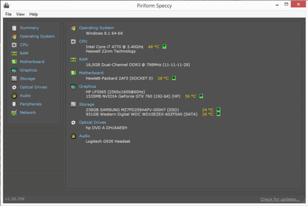Click the 'Logitech G930 Headset' text
The image size is (308, 206).
[108, 142]
